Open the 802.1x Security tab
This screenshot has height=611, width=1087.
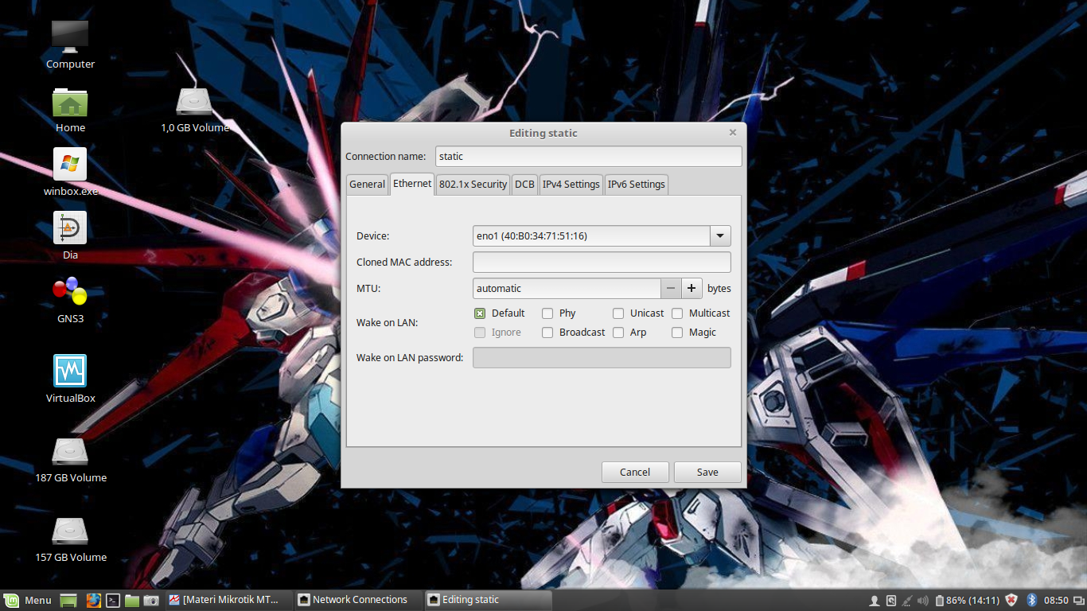tap(473, 184)
